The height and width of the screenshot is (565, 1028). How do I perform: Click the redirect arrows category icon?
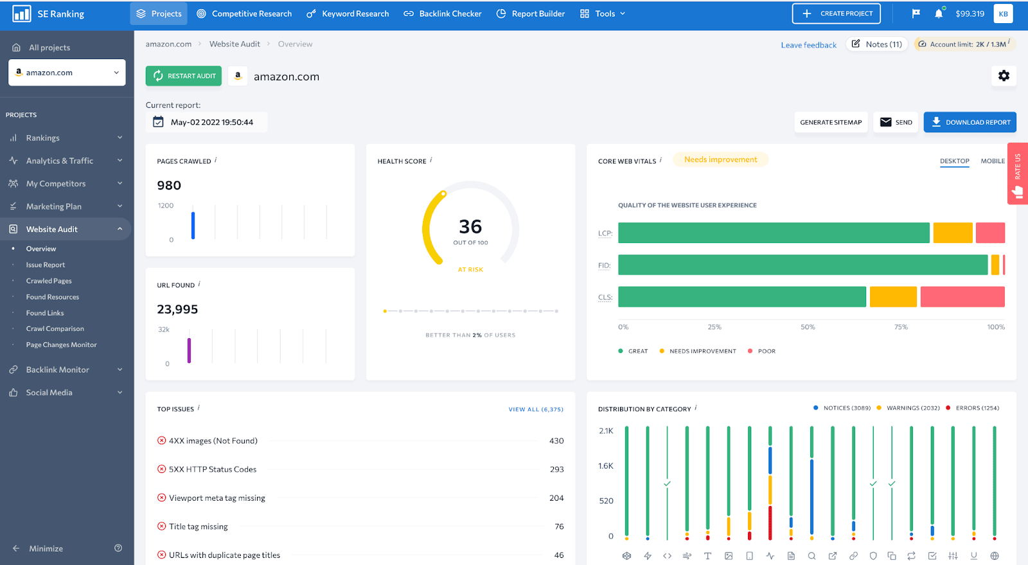pyautogui.click(x=911, y=556)
